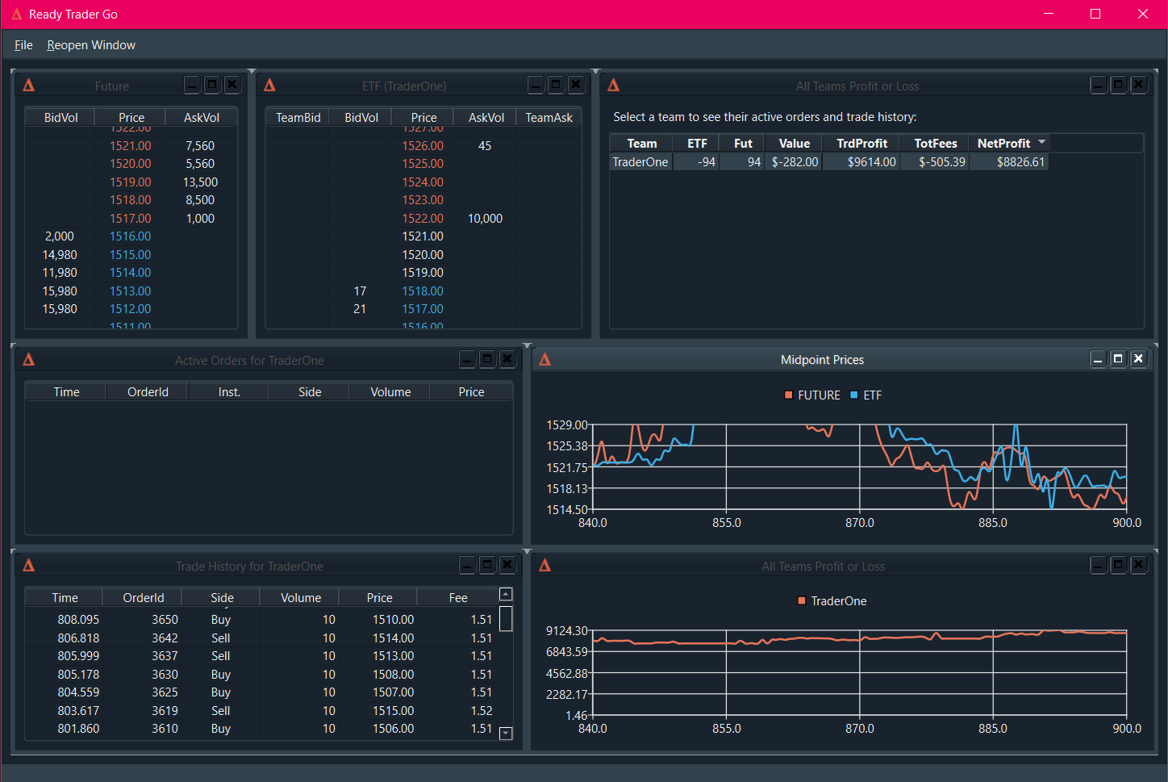Screen dimensions: 1168x782
Task: Click the Trade History vertical scrollbar thumb
Action: [x=506, y=619]
